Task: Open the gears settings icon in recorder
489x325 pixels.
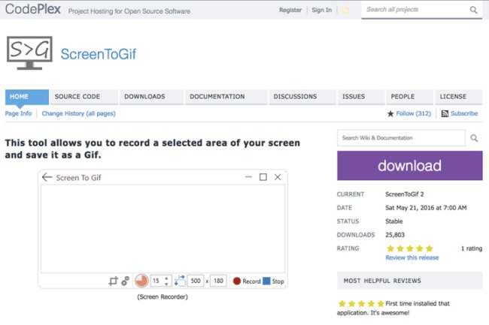Action: click(126, 281)
